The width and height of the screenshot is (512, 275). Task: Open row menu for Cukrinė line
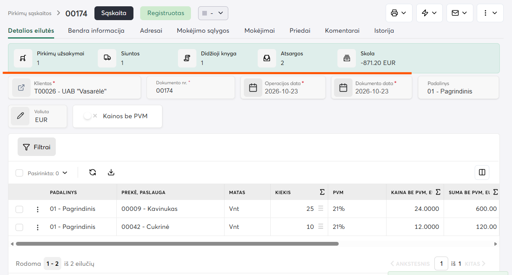(38, 227)
